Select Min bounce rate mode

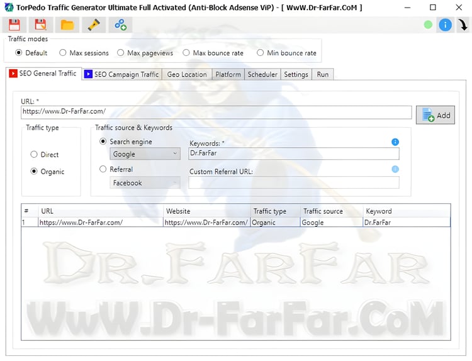(286, 53)
